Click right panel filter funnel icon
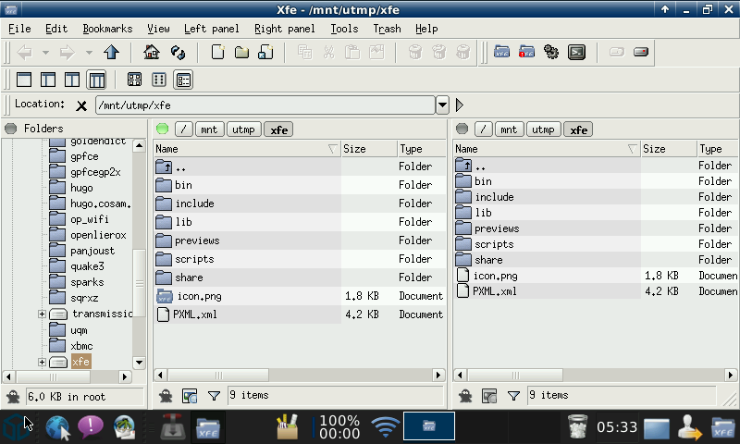The image size is (740, 444). click(x=513, y=395)
